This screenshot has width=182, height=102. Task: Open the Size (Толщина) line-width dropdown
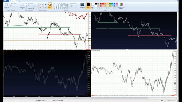pyautogui.click(x=82, y=6)
